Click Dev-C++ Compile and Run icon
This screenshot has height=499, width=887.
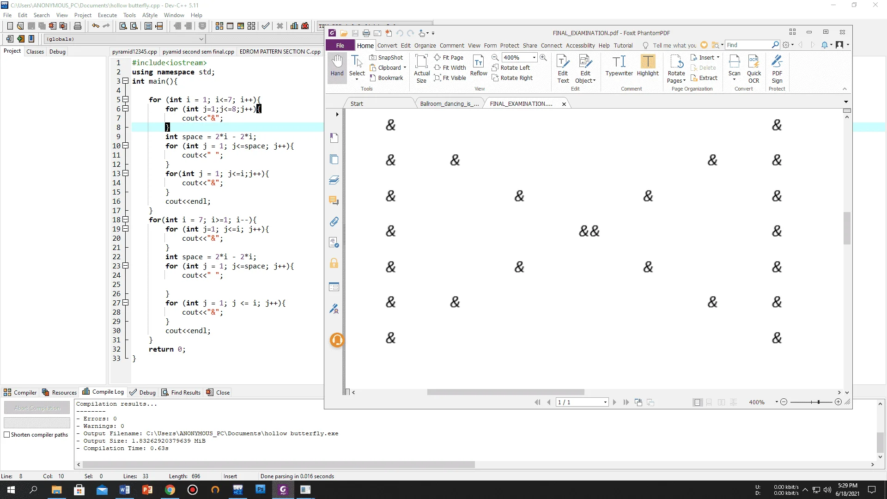pyautogui.click(x=241, y=26)
